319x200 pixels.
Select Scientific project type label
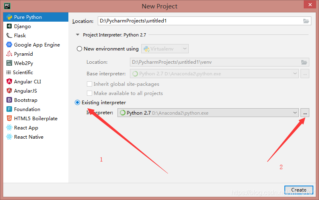[x=23, y=72]
